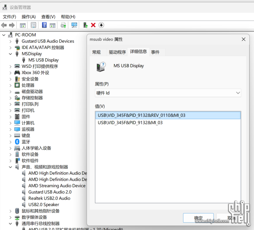Select USB2.0 Speaker device
The width and height of the screenshot is (254, 230).
pyautogui.click(x=44, y=205)
